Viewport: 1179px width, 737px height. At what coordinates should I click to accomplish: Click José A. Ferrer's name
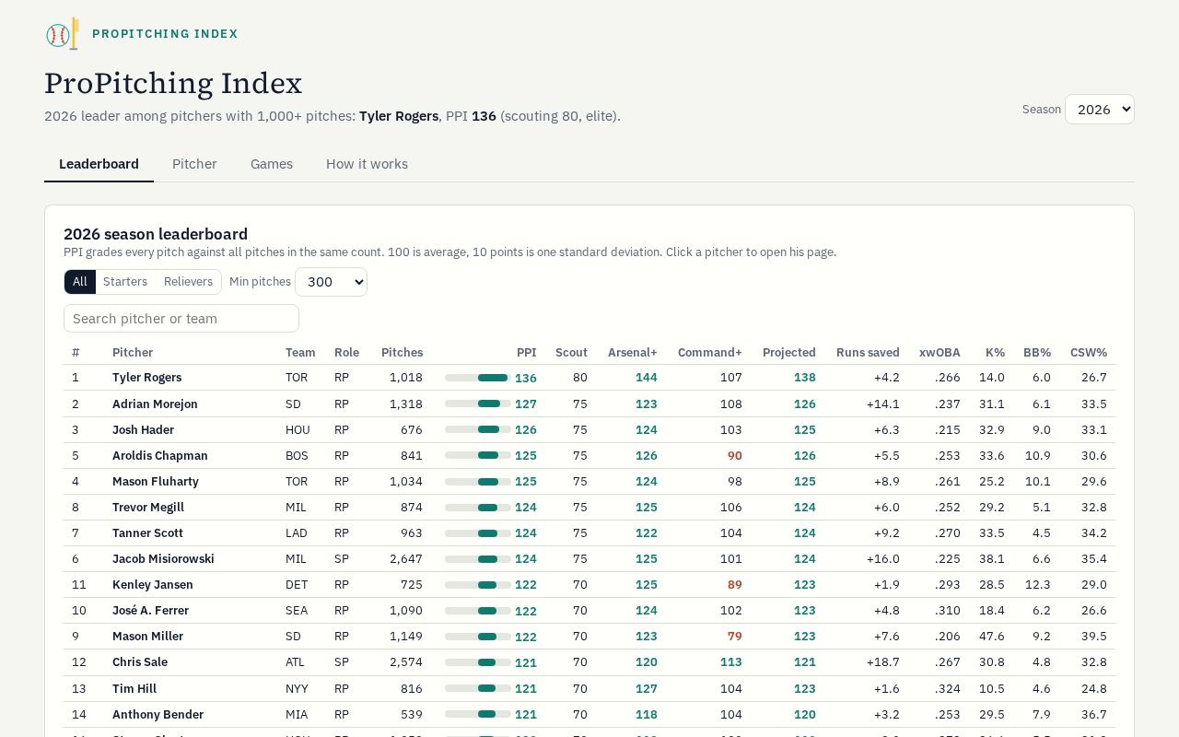(150, 610)
